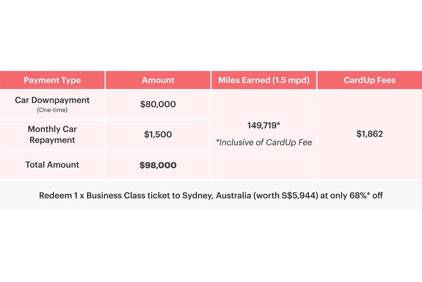
Task: Click the Car Downpayment row label
Action: (x=52, y=100)
